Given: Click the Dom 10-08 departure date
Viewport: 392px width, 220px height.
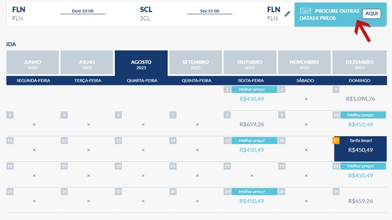Looking at the screenshot, I should click(x=83, y=11).
